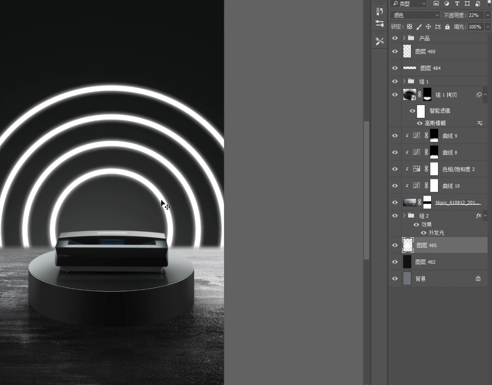Click the fill value field 100%
The width and height of the screenshot is (492, 385).
click(x=476, y=27)
